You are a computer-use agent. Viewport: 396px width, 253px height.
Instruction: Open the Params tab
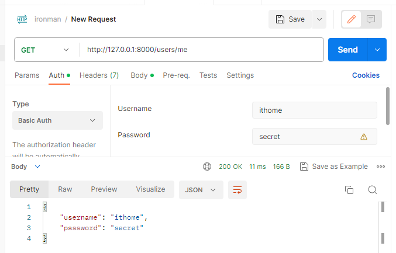point(27,75)
